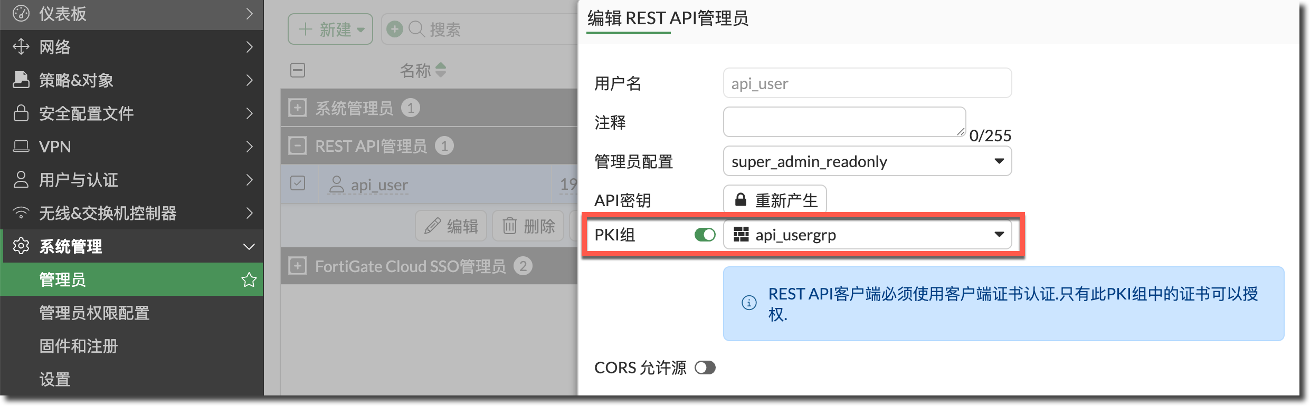Viewport: 1310px width, 406px height.
Task: Click the 删除 delete button
Action: 528,226
